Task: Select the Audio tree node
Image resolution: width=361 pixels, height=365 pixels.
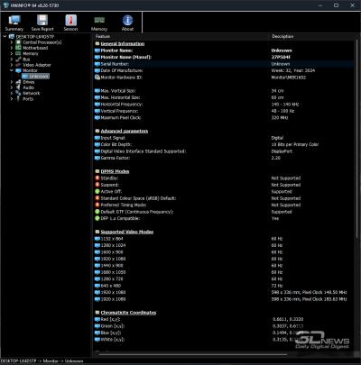Action: [x=29, y=87]
